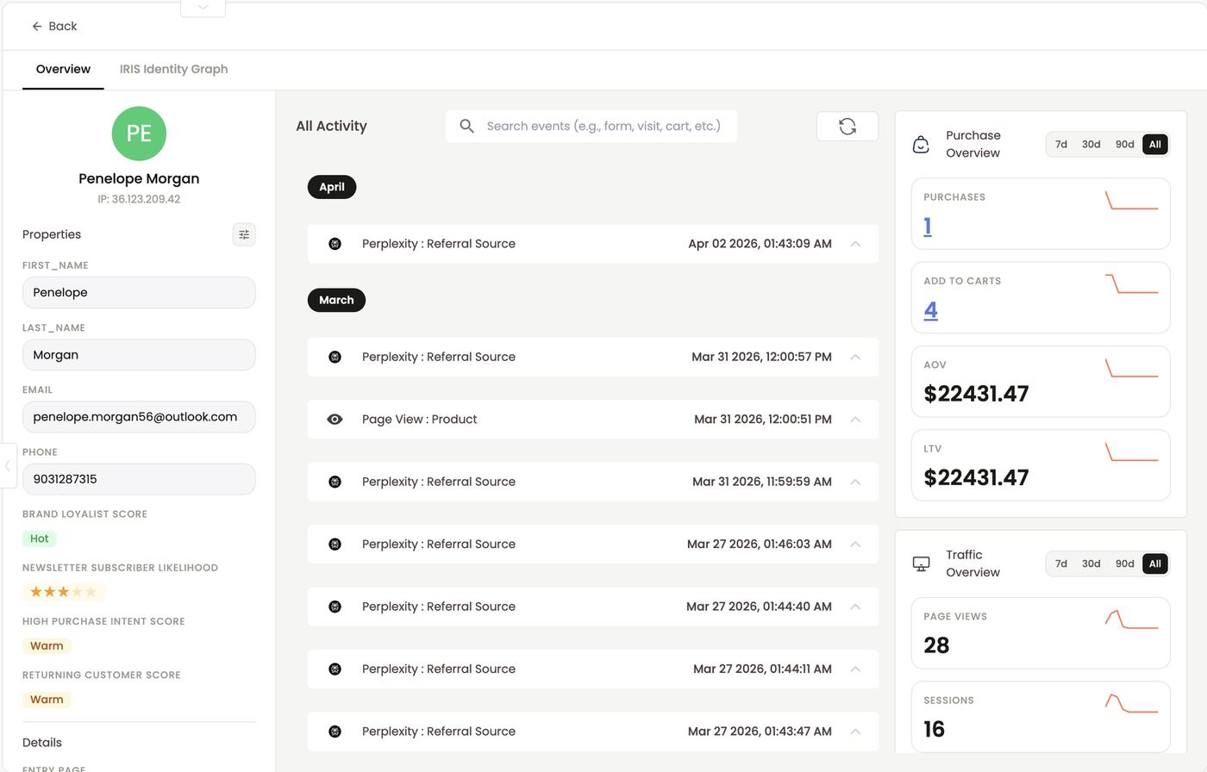Click Perplexity icon on Mar 31 11:59:59 AM event

335,482
